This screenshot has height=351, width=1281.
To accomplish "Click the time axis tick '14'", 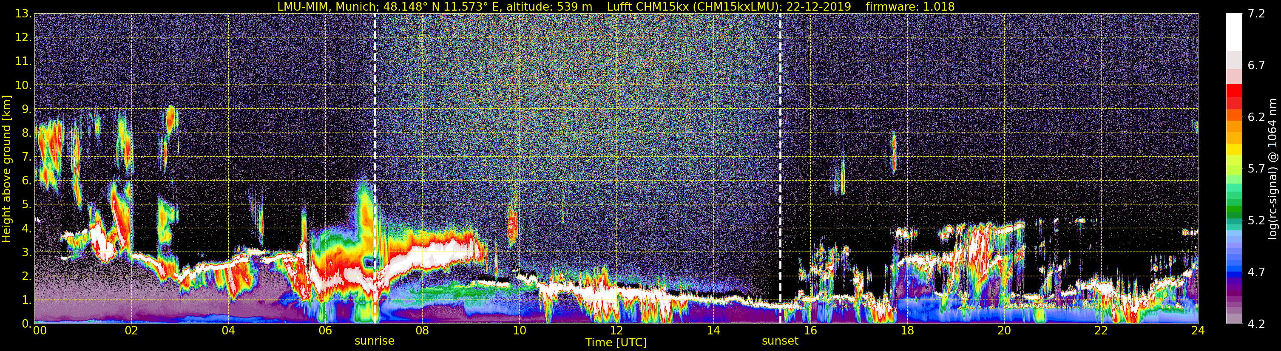I will pos(713,331).
